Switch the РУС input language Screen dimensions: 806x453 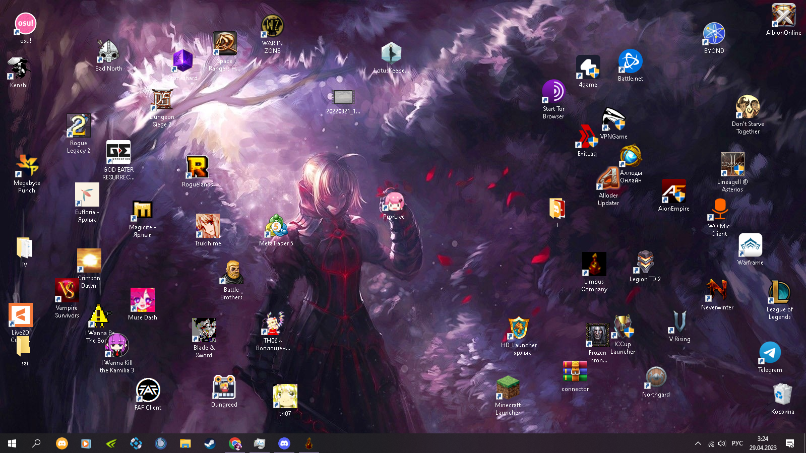(x=737, y=443)
